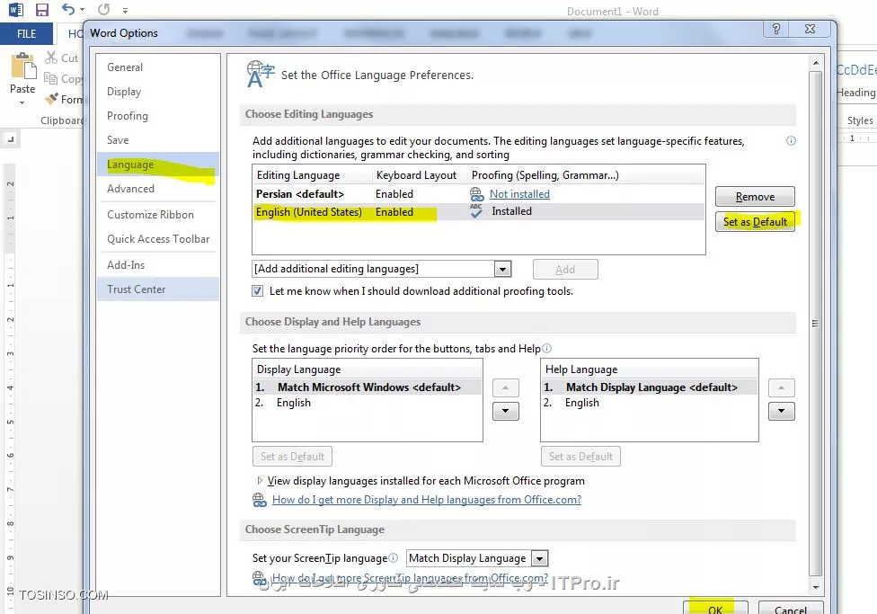This screenshot has width=877, height=614.
Task: Select the Proofing category
Action: point(158,116)
